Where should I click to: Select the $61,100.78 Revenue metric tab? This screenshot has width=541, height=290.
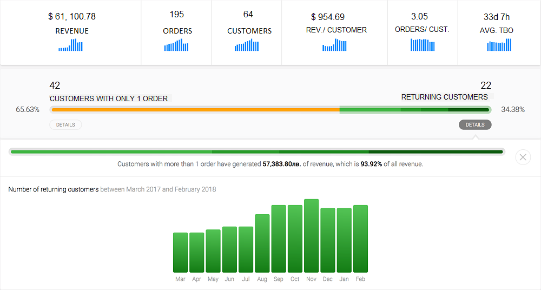(x=71, y=24)
